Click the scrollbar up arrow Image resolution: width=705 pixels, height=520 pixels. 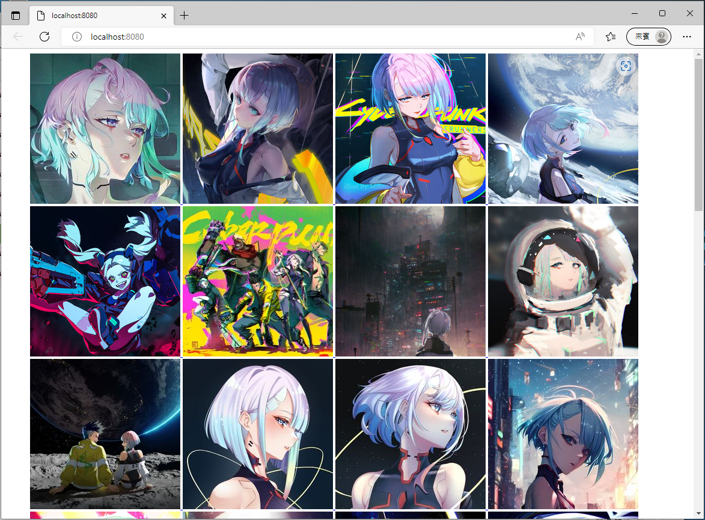(x=699, y=54)
